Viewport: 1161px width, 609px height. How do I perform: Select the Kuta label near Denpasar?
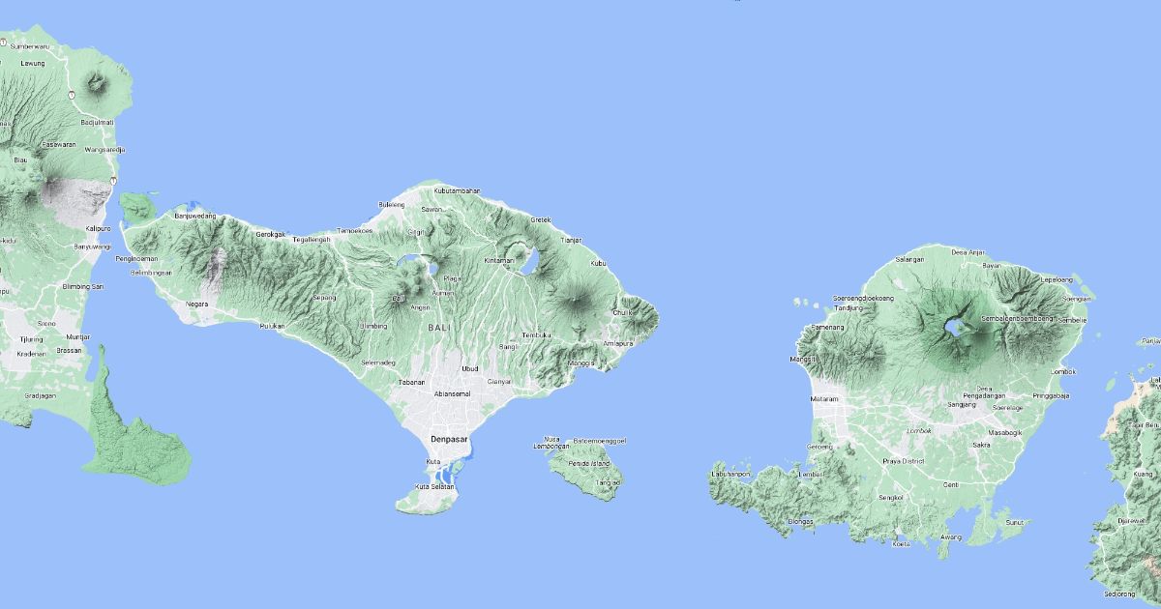tap(432, 462)
